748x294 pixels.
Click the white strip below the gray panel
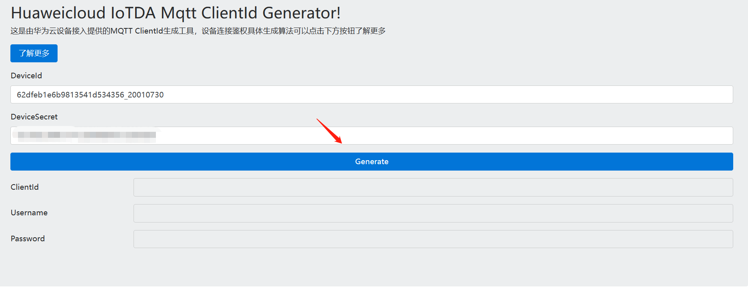[374, 290]
